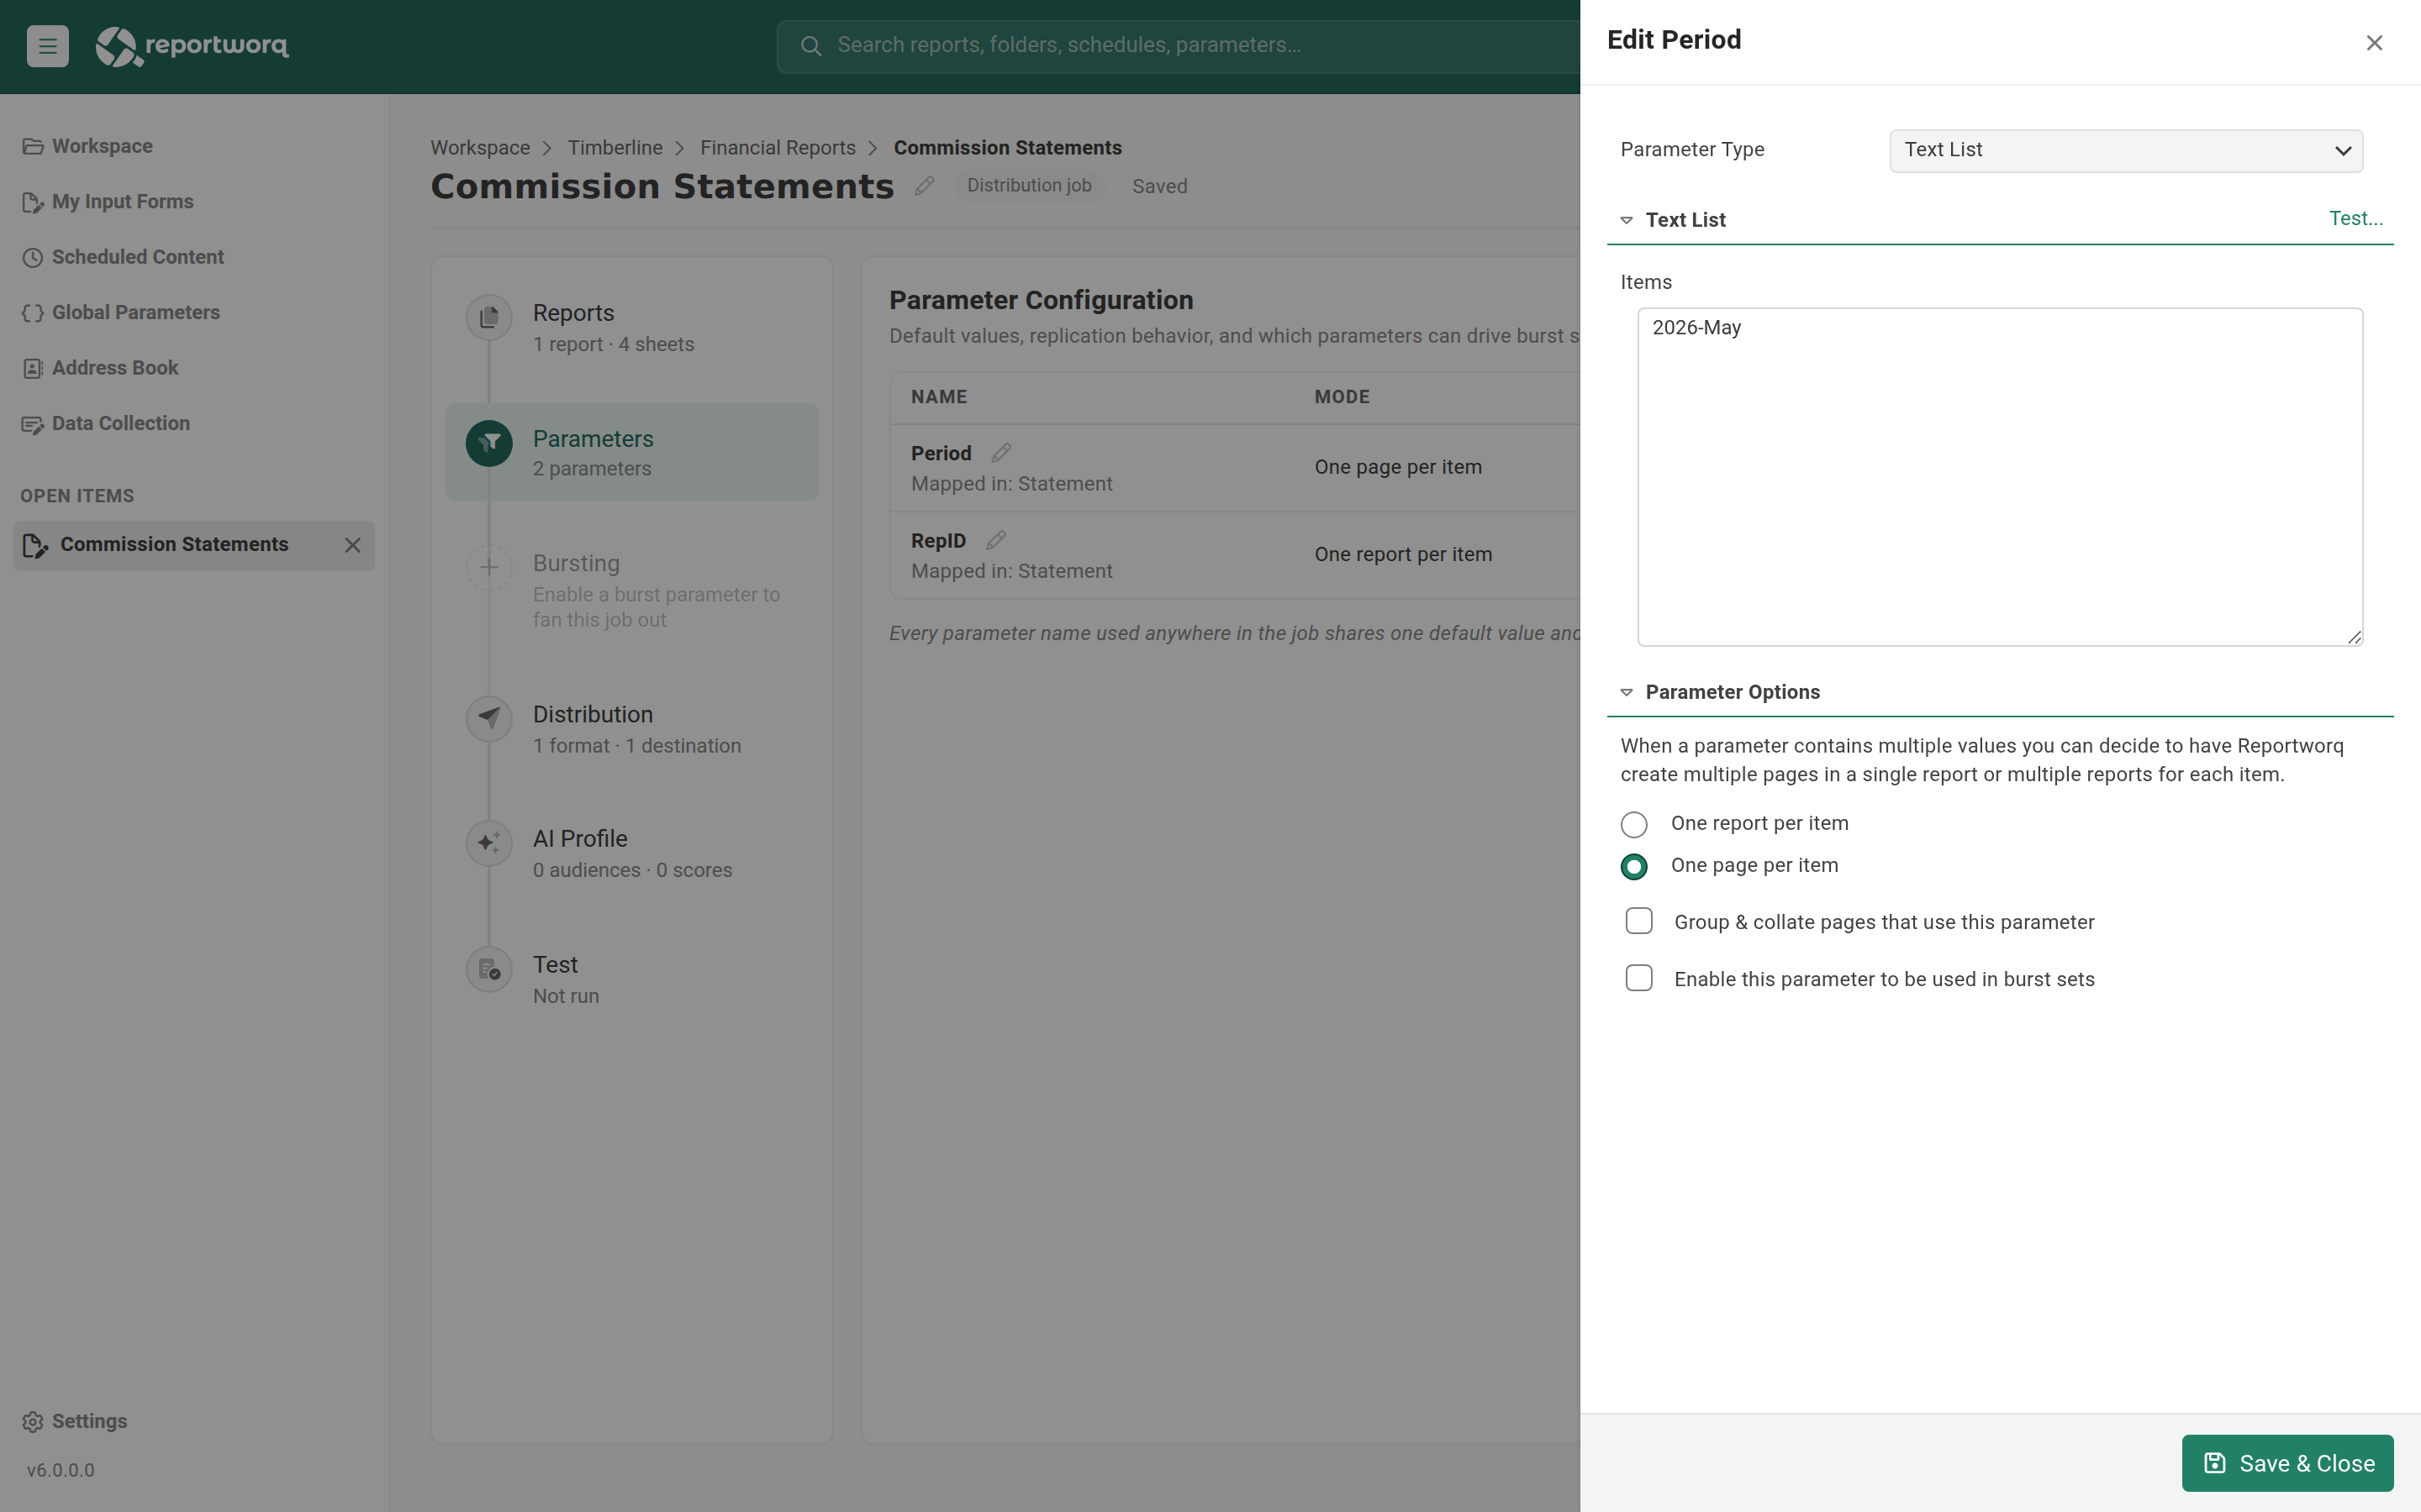
Task: Open Data Collection
Action: coord(121,424)
